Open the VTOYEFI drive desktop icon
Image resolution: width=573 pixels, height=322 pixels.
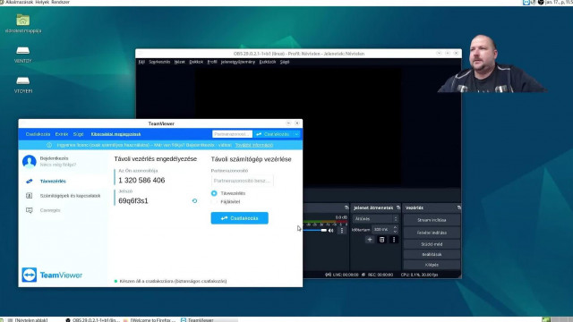22,80
